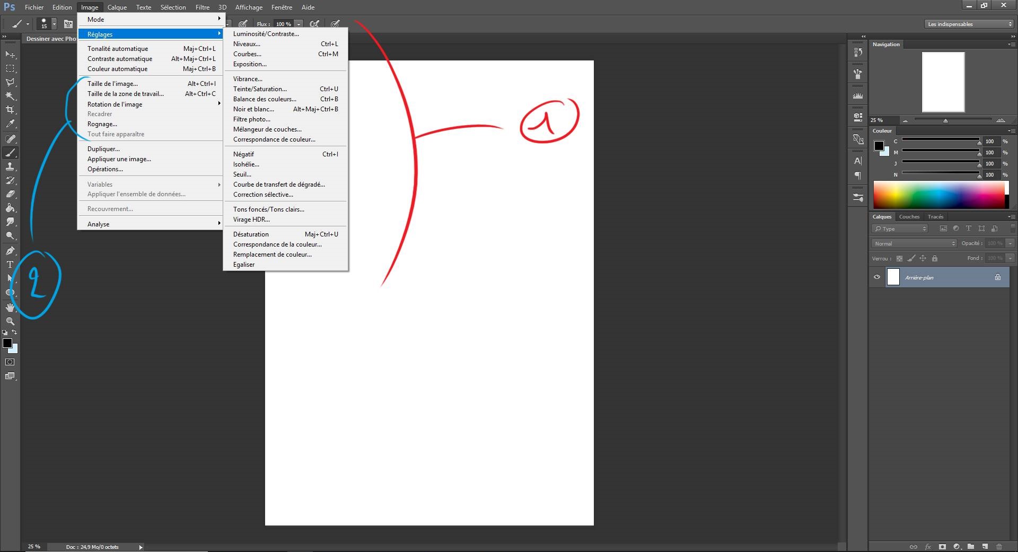
Task: Select the Eyedropper tool
Action: coord(10,123)
